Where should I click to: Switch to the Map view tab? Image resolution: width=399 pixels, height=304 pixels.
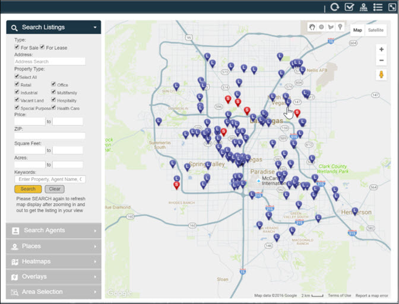tap(357, 30)
